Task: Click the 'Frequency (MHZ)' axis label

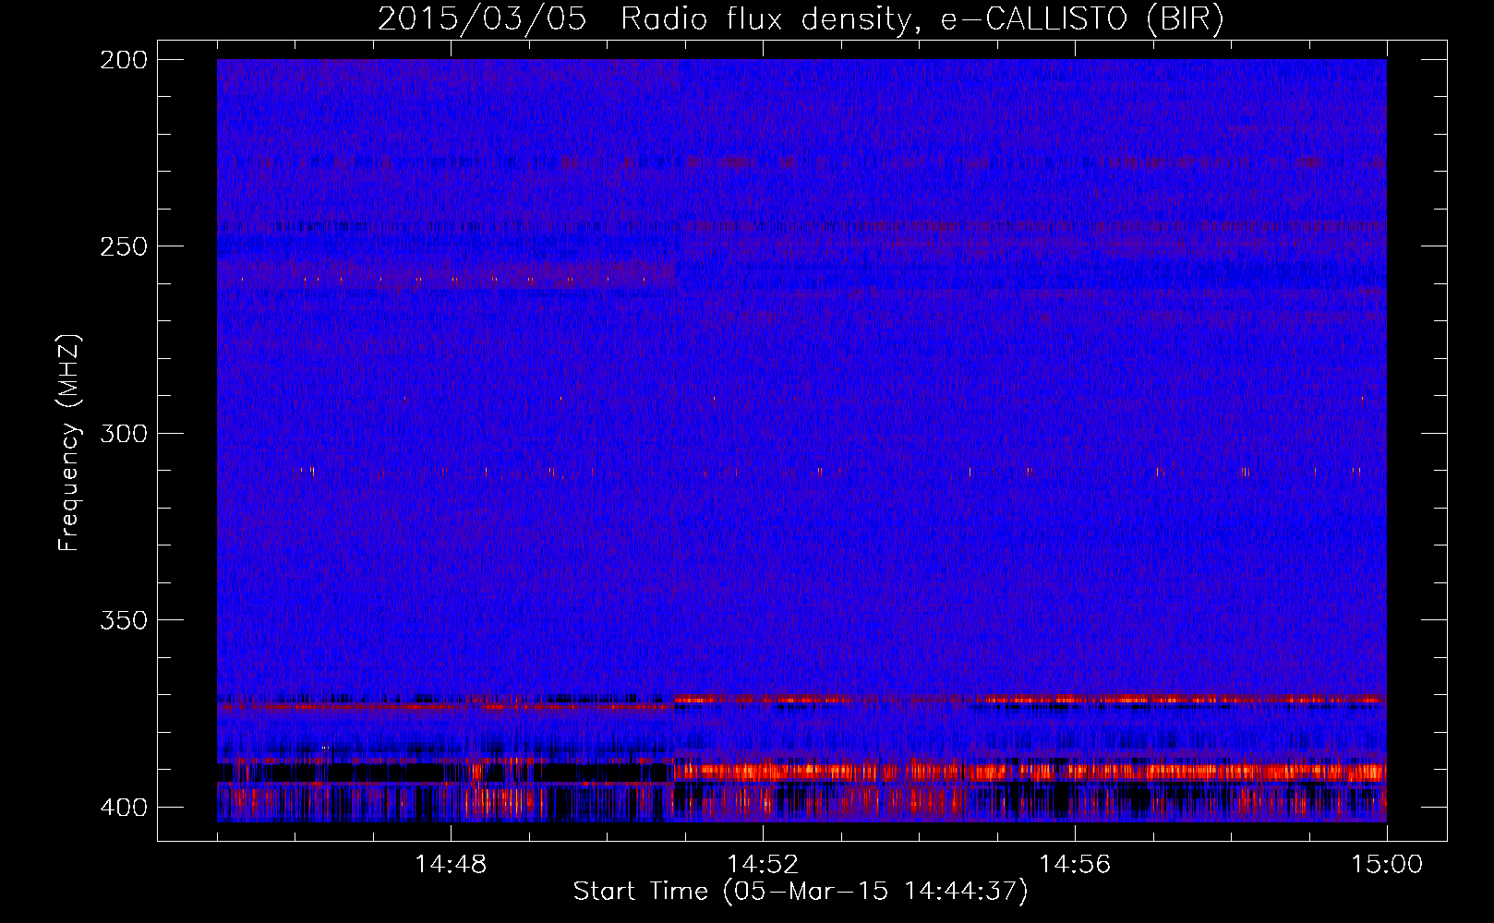Action: pyautogui.click(x=70, y=442)
